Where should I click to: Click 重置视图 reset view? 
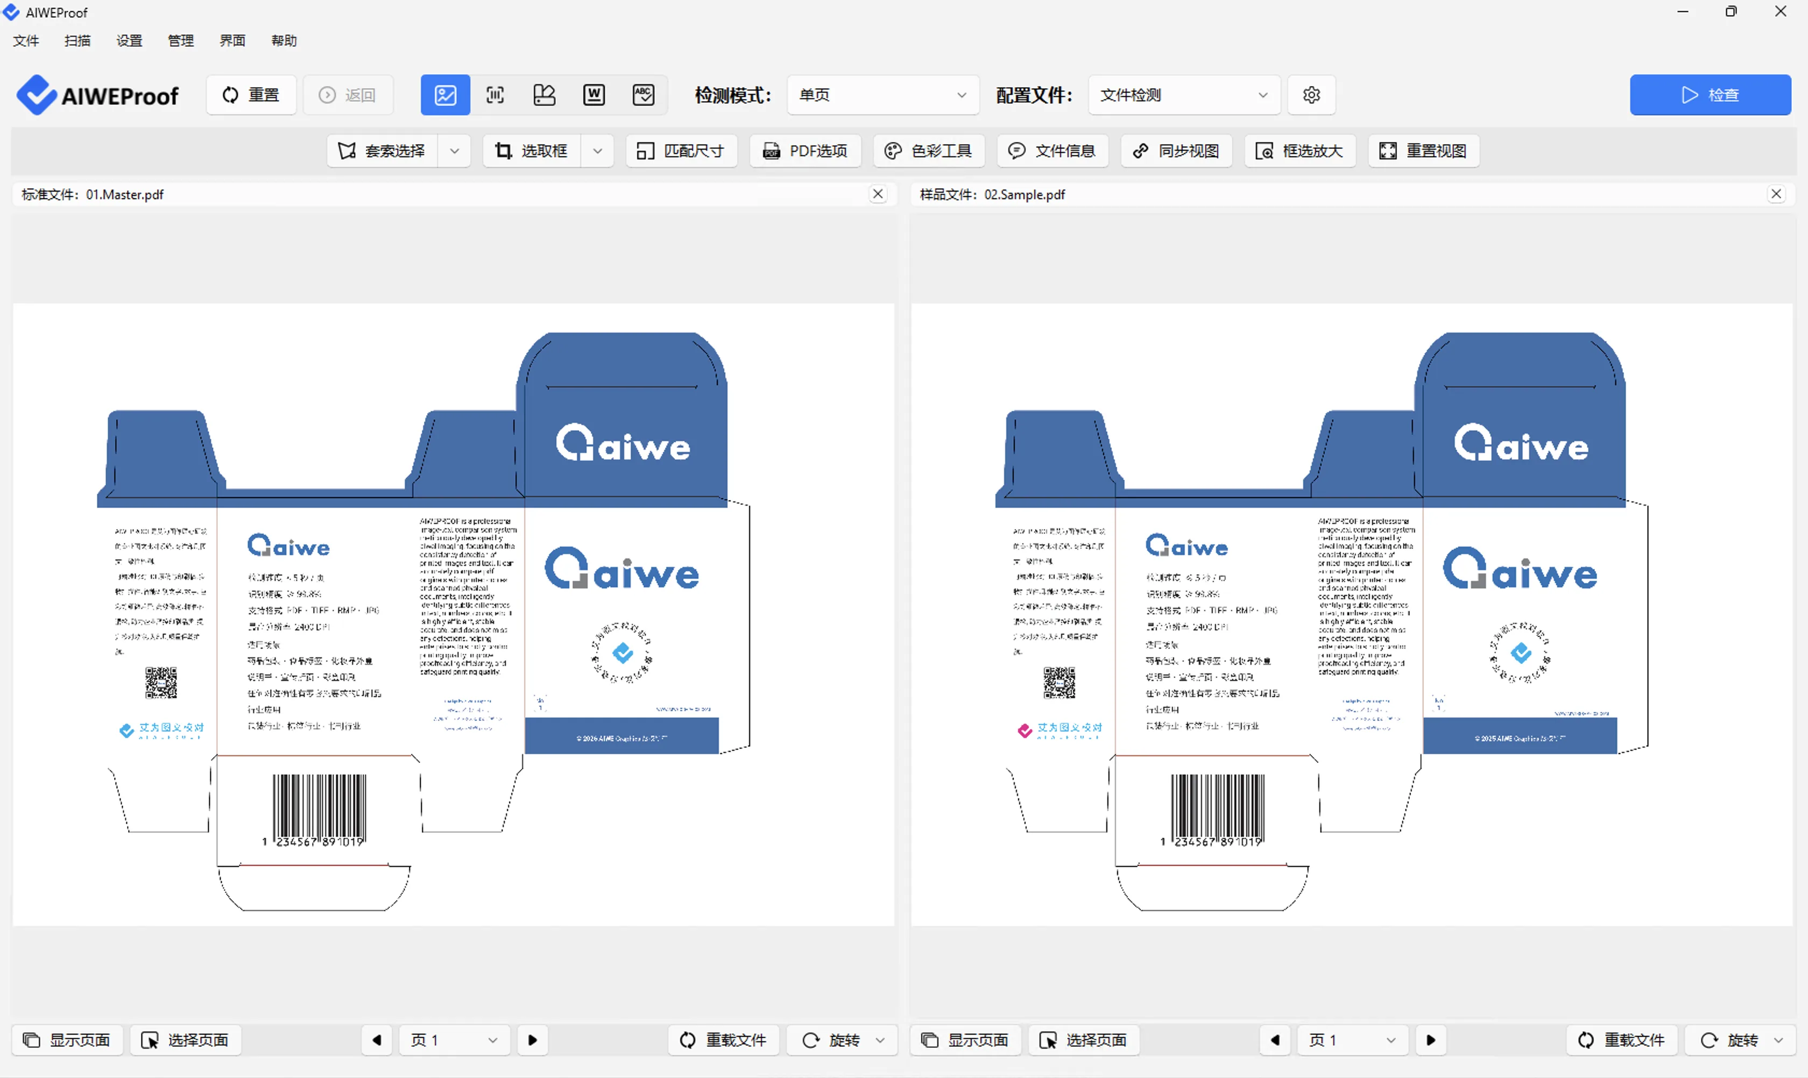coord(1424,151)
